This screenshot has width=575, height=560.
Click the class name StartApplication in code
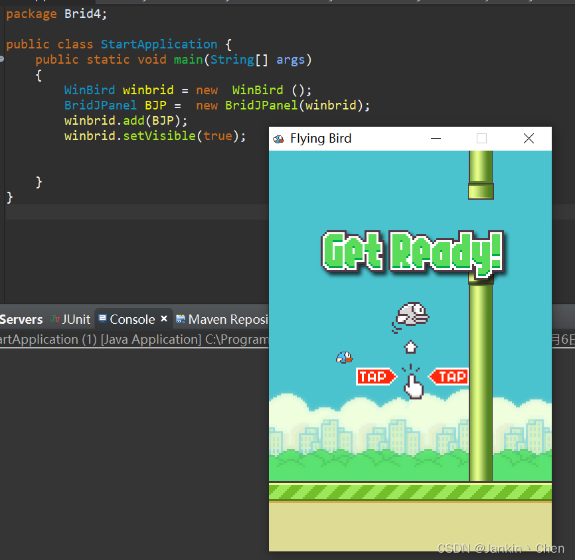pyautogui.click(x=159, y=44)
